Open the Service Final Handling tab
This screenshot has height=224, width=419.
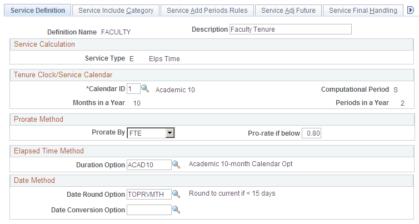point(363,10)
